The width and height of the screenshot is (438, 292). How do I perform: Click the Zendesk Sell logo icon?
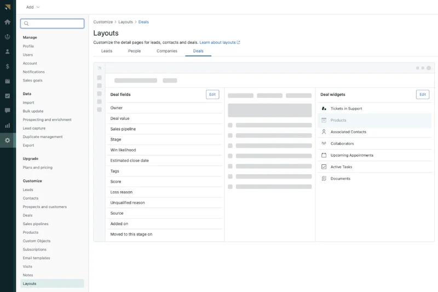7,7
